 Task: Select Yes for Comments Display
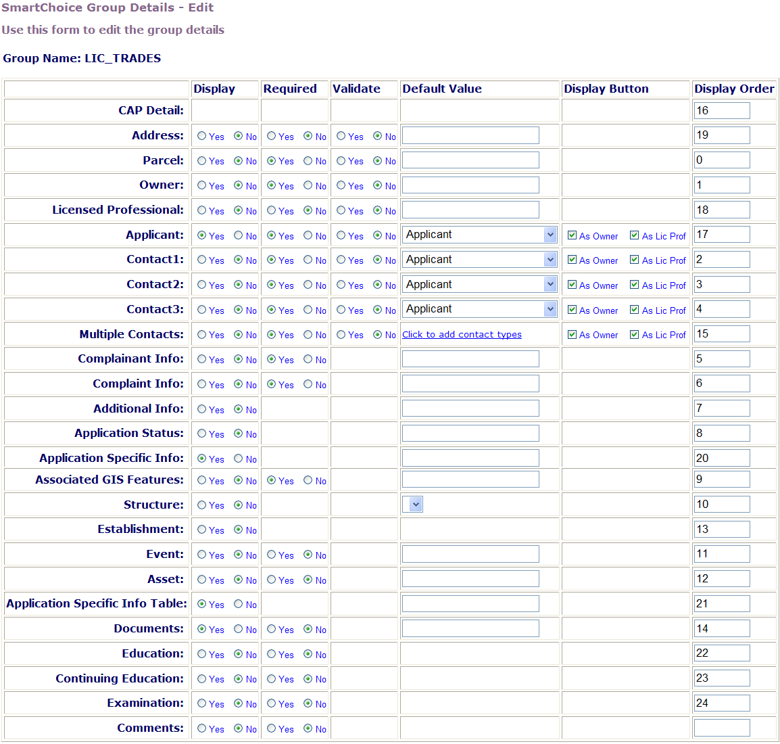tap(202, 728)
